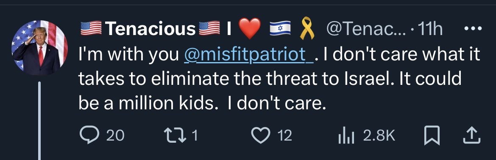Screen dimensions: 496x160
Task: Open the @misfitpatriot_ mention link
Action: [x=249, y=55]
